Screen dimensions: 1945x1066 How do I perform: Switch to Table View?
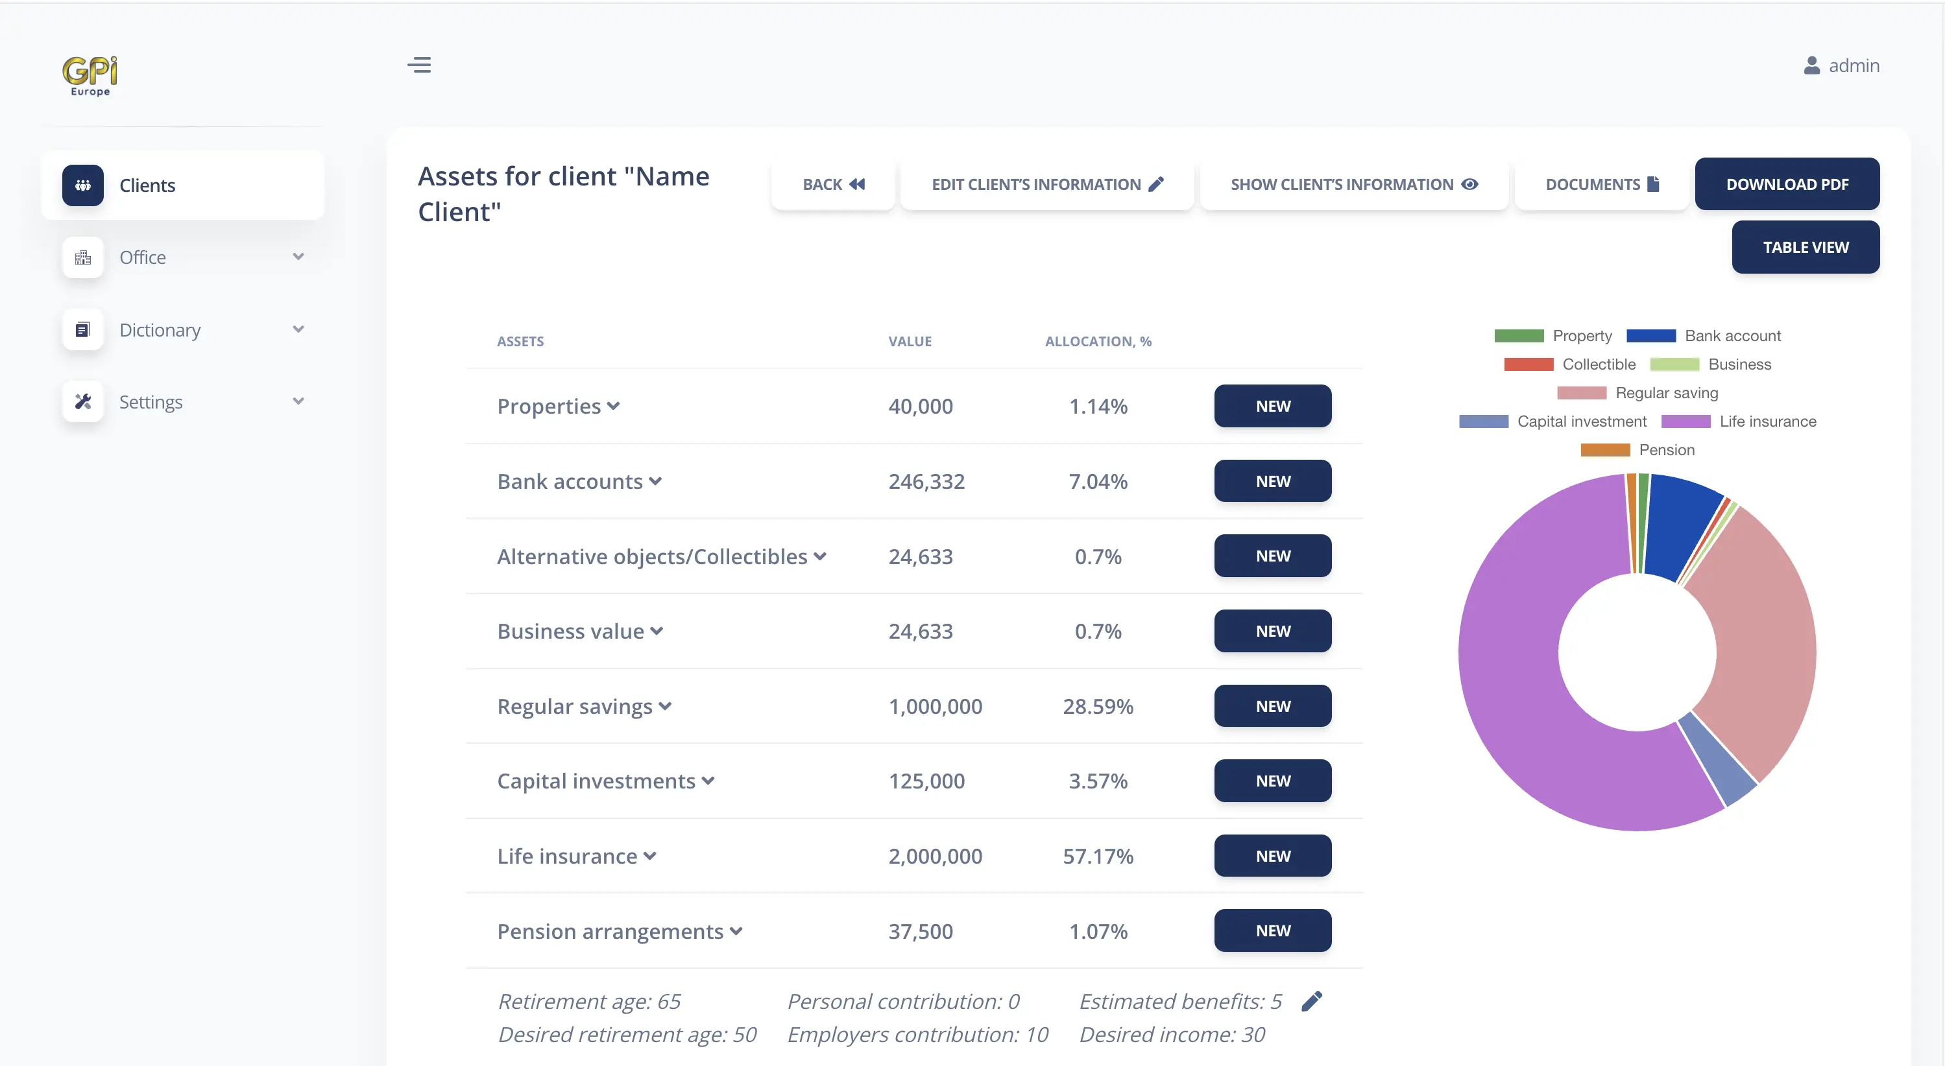(x=1805, y=246)
